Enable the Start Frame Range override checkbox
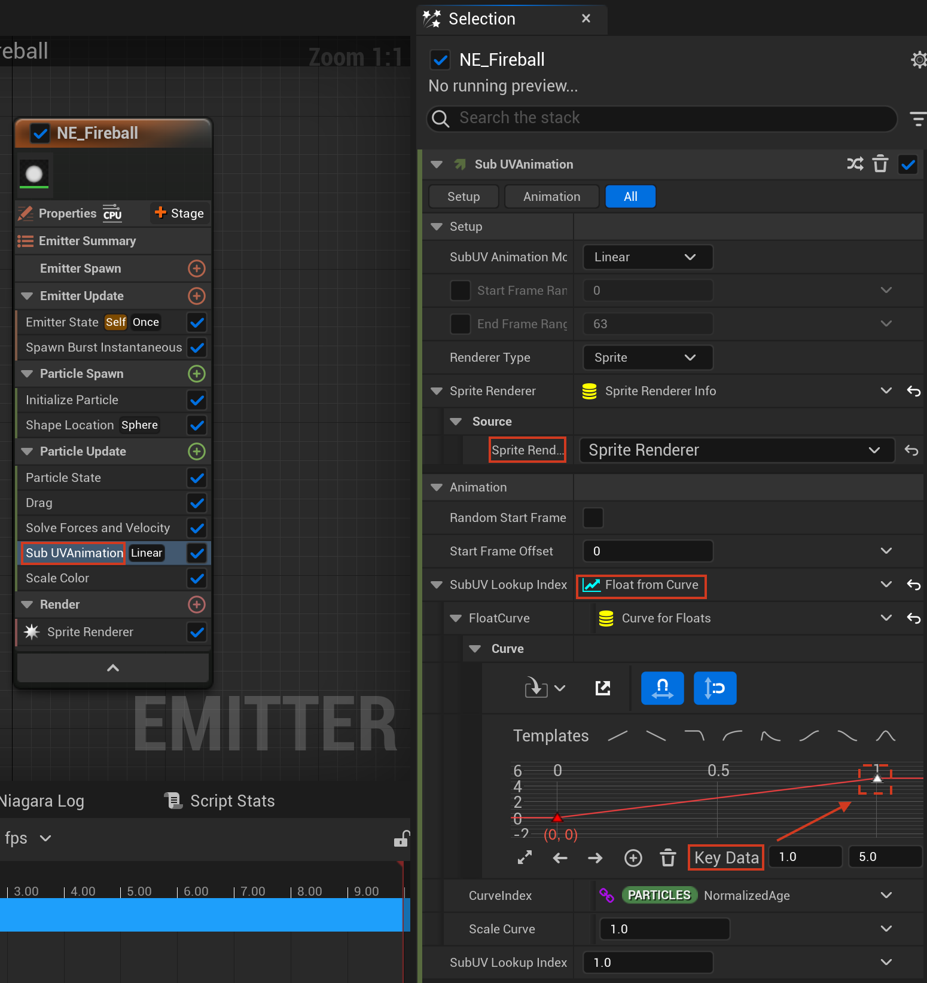This screenshot has height=983, width=927. pos(460,291)
